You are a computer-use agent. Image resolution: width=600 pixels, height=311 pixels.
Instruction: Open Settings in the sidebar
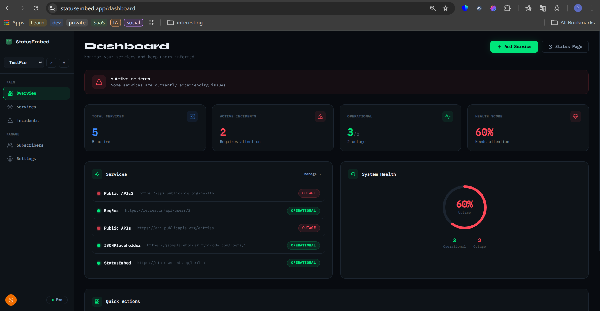click(x=37, y=159)
